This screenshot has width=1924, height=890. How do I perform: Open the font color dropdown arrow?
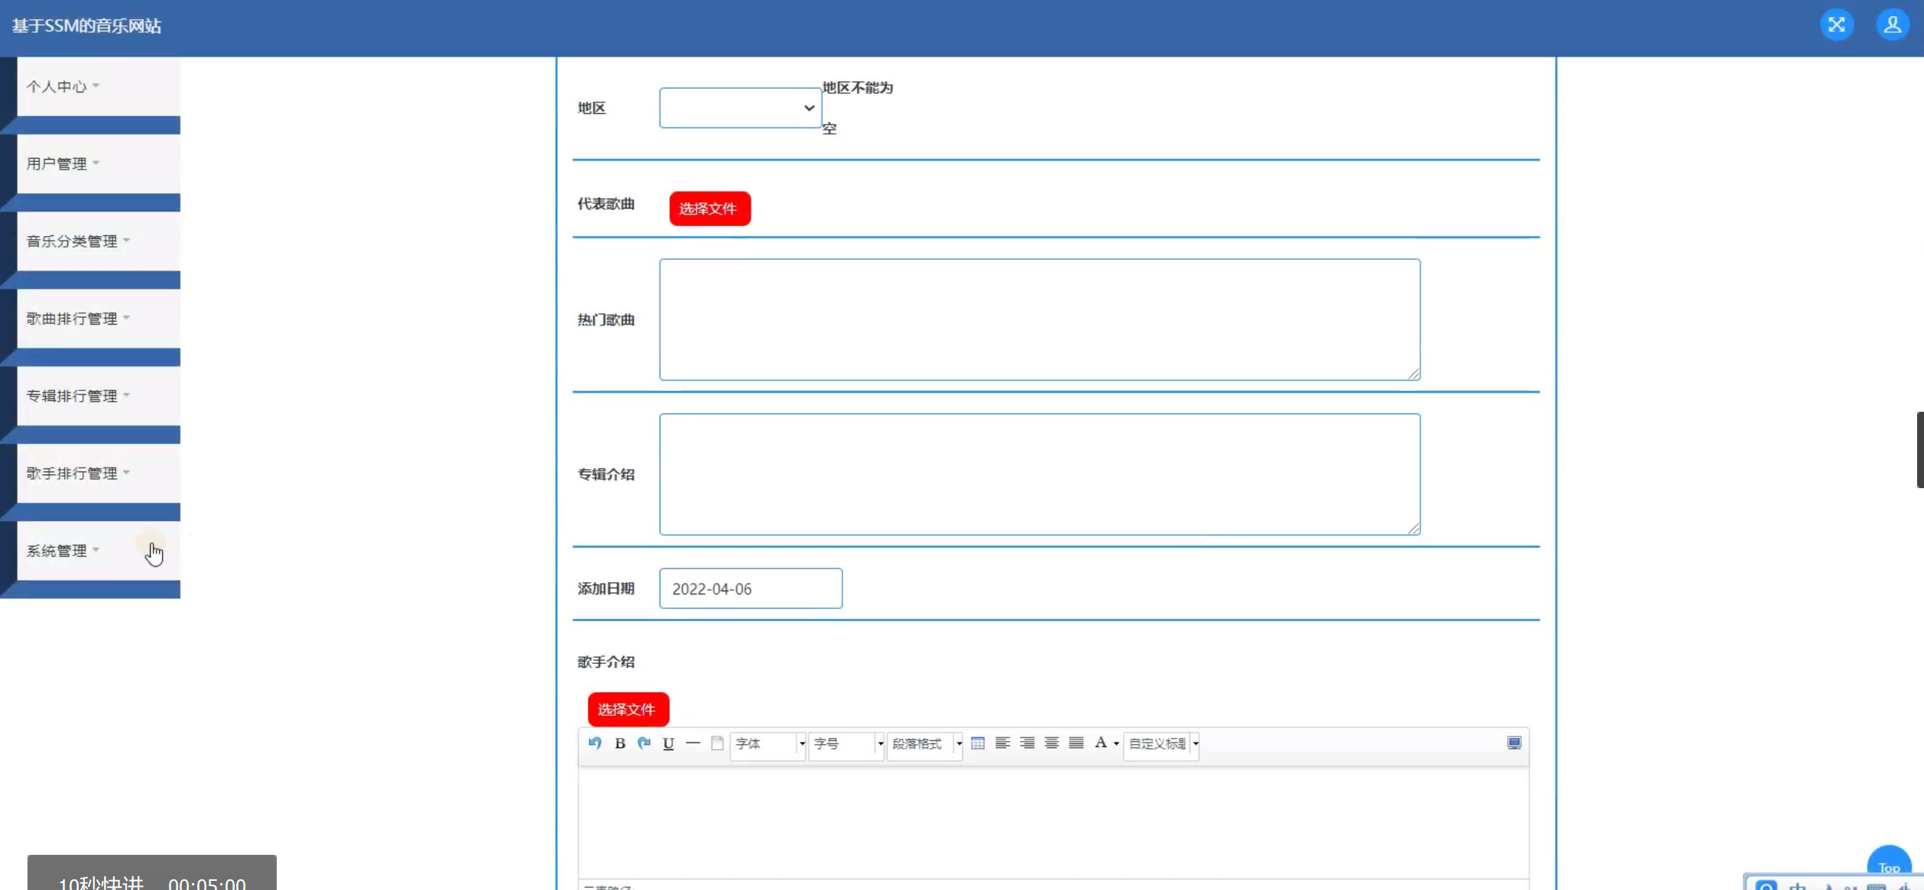pos(1116,743)
